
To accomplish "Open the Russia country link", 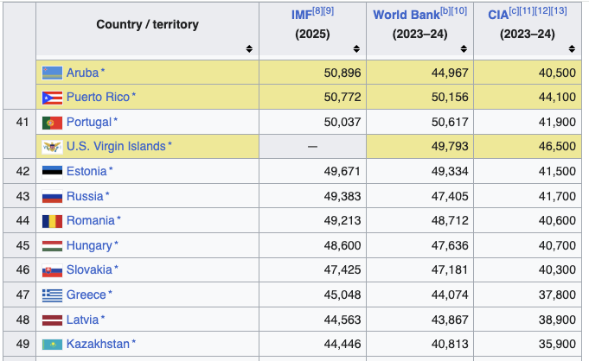I will (x=85, y=196).
